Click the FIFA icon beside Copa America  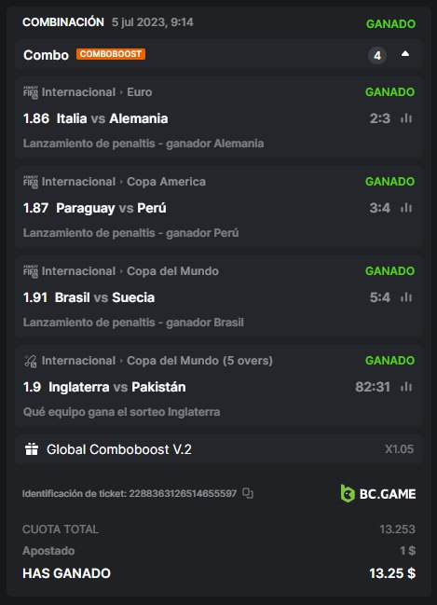tap(31, 182)
